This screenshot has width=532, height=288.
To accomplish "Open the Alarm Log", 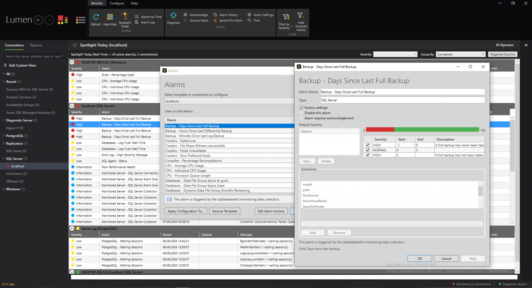I will (145, 22).
